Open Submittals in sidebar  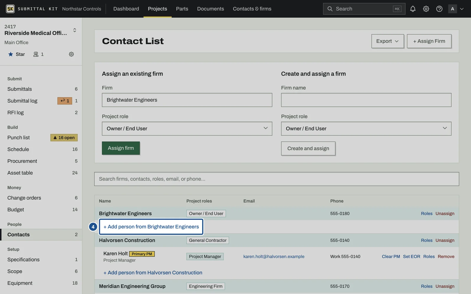point(41,89)
